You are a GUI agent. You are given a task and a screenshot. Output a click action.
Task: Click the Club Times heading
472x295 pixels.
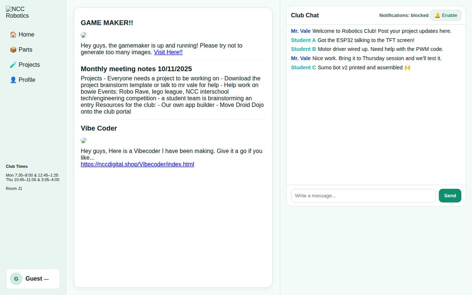click(17, 166)
